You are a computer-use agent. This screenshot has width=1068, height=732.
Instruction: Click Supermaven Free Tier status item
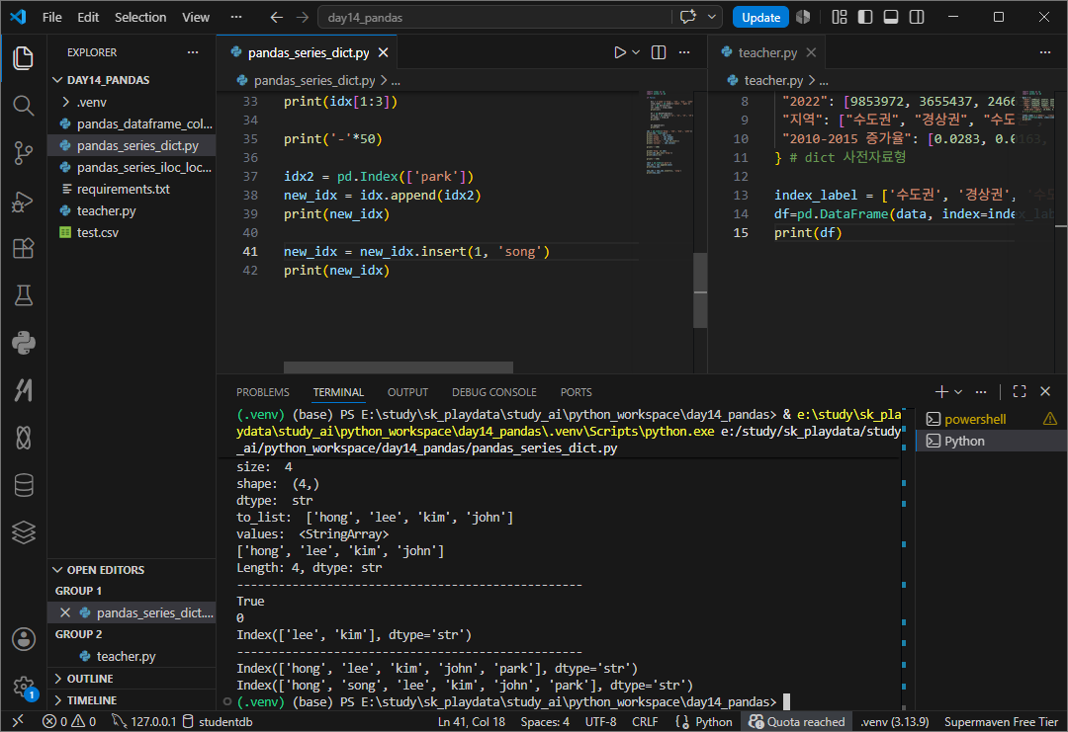(1001, 721)
